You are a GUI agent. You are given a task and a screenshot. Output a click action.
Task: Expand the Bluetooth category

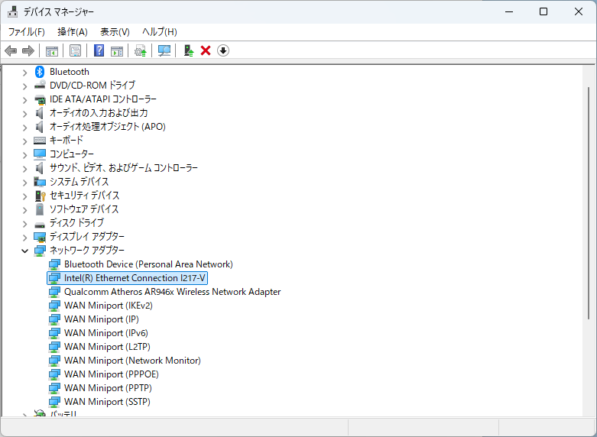point(24,72)
